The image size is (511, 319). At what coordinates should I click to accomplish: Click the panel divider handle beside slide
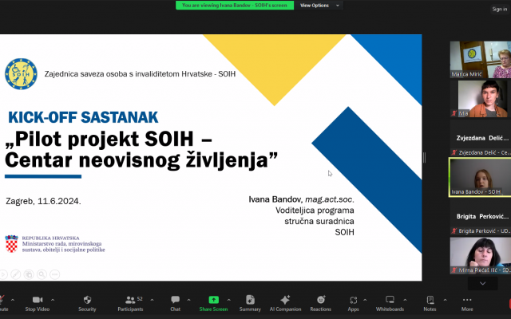pyautogui.click(x=424, y=158)
